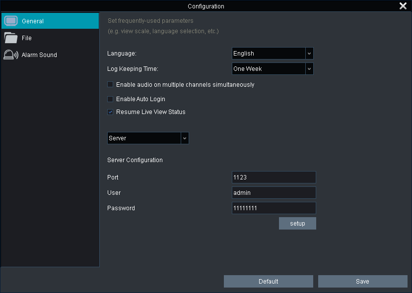
Task: Click the General monitor icon in sidebar
Action: click(x=10, y=21)
